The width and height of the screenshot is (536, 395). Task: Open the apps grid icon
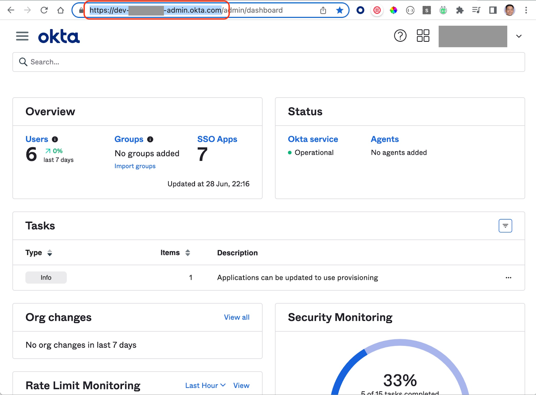click(x=423, y=36)
